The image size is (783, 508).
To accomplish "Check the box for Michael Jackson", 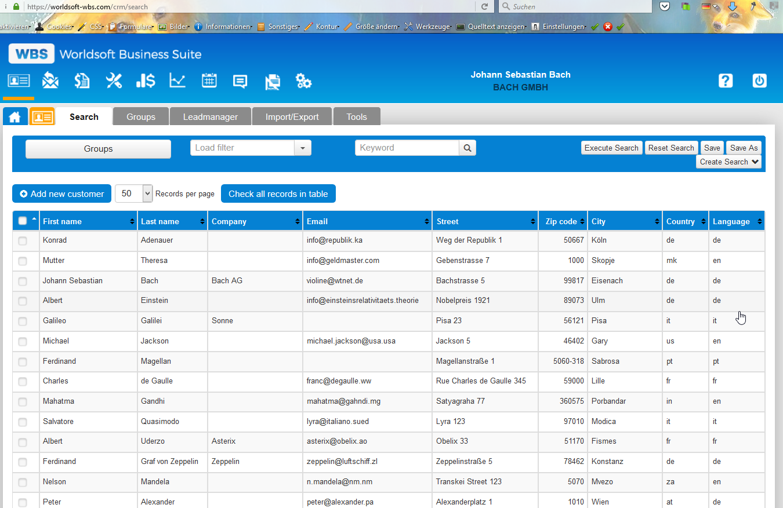I will (x=23, y=342).
